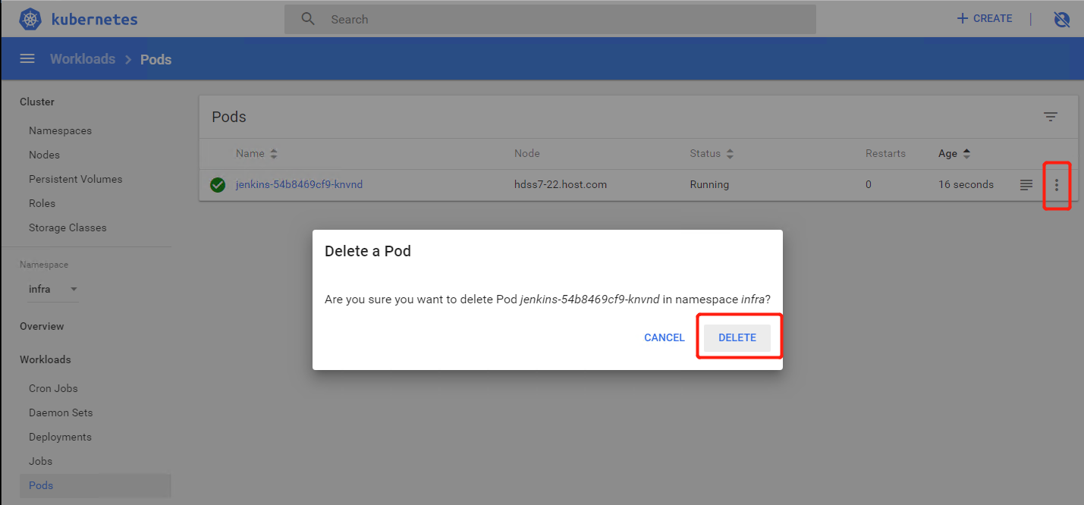
Task: Open the pod logs icon
Action: pos(1026,185)
